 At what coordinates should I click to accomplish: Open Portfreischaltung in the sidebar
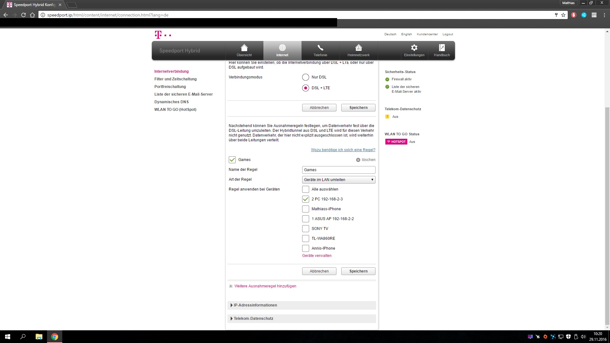pos(170,87)
